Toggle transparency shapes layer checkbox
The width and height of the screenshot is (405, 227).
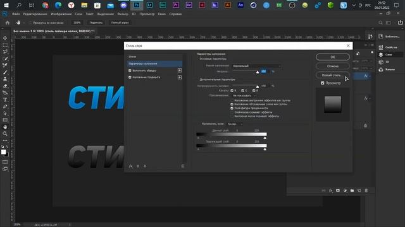point(232,108)
